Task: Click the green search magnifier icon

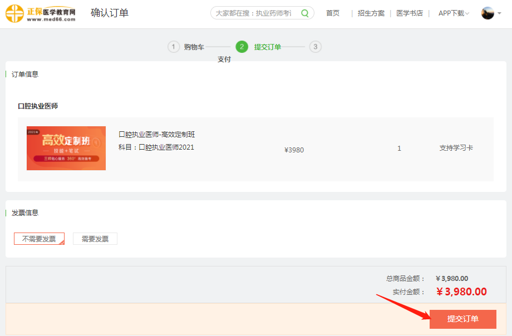Action: tap(305, 13)
